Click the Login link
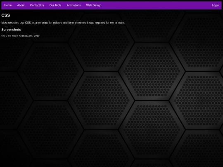The image size is (223, 167). click(x=215, y=5)
